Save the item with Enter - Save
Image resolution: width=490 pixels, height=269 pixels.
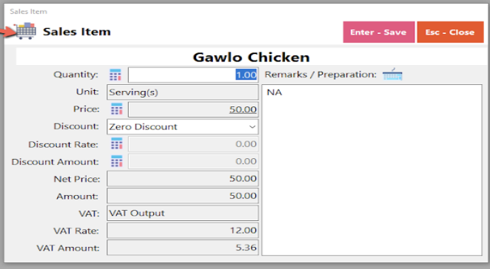(378, 32)
